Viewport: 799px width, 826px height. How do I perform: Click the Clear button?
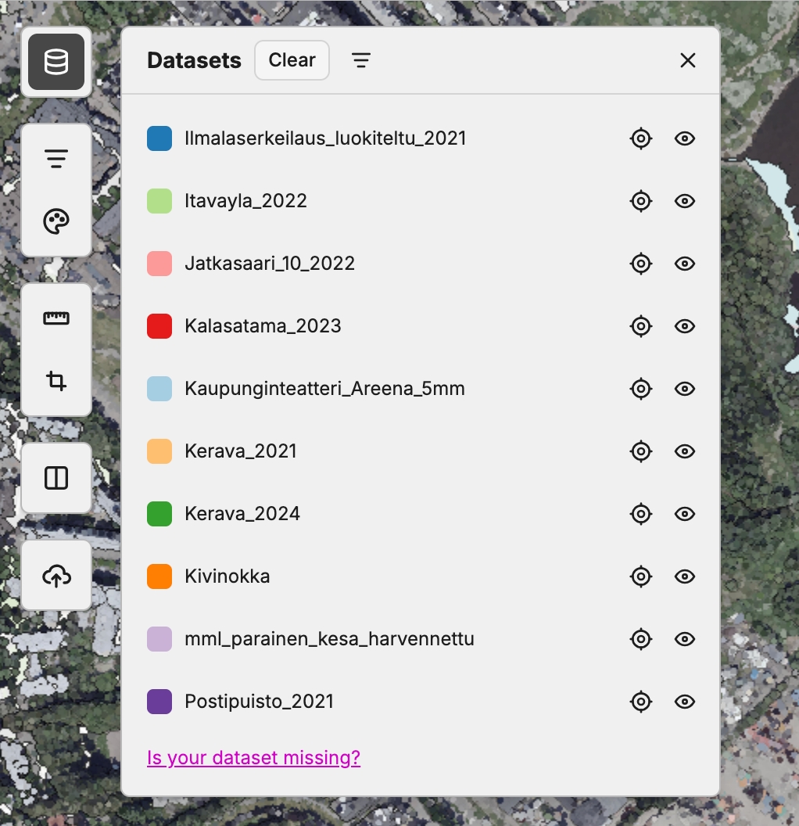tap(292, 60)
